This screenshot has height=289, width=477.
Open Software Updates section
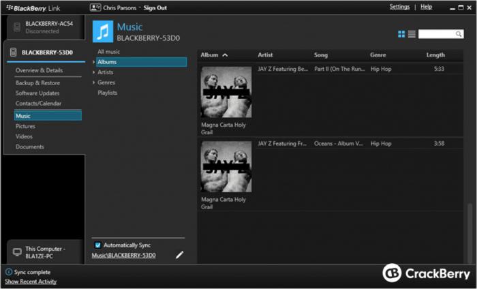pyautogui.click(x=37, y=93)
